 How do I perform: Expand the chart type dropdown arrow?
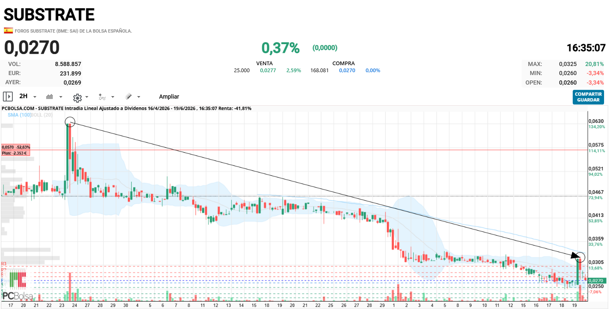(x=61, y=97)
